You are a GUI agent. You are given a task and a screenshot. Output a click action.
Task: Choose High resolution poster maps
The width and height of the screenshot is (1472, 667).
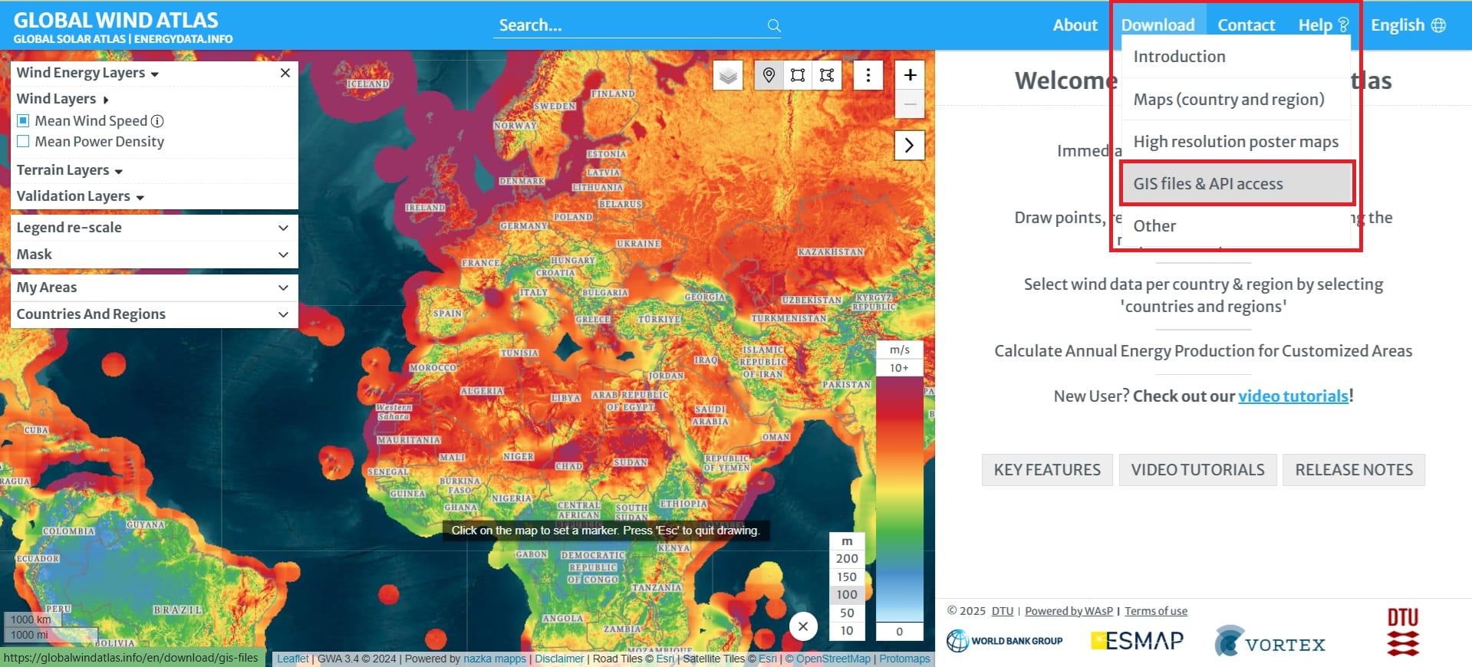coord(1236,142)
